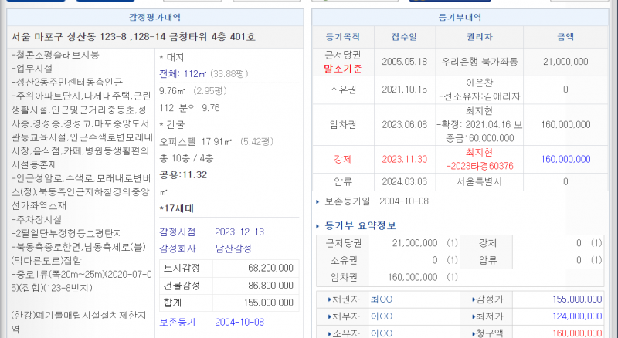Click the blue amount 160,000,000 in 강제 row
This screenshot has height=338, width=618.
(565, 160)
